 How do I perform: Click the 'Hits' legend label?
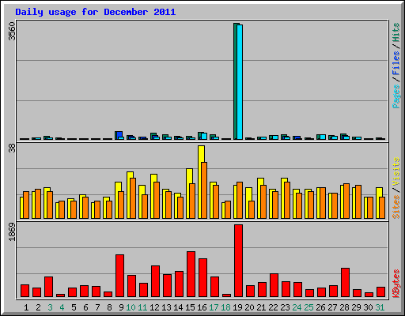[396, 32]
